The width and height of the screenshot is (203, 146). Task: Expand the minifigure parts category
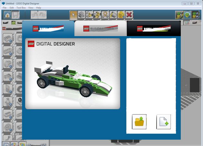8,102
